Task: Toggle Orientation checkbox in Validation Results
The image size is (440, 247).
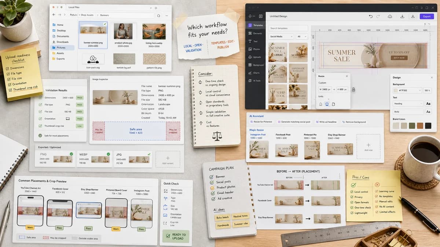Action: [x=41, y=119]
